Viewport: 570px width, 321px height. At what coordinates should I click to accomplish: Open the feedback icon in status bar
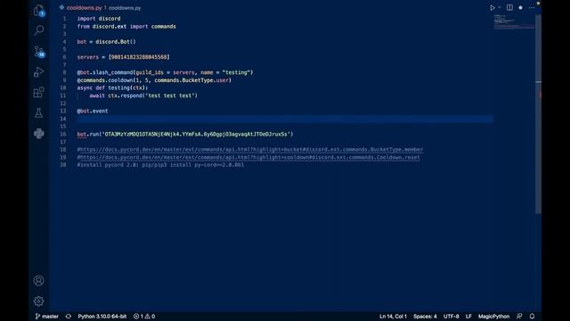click(519, 317)
